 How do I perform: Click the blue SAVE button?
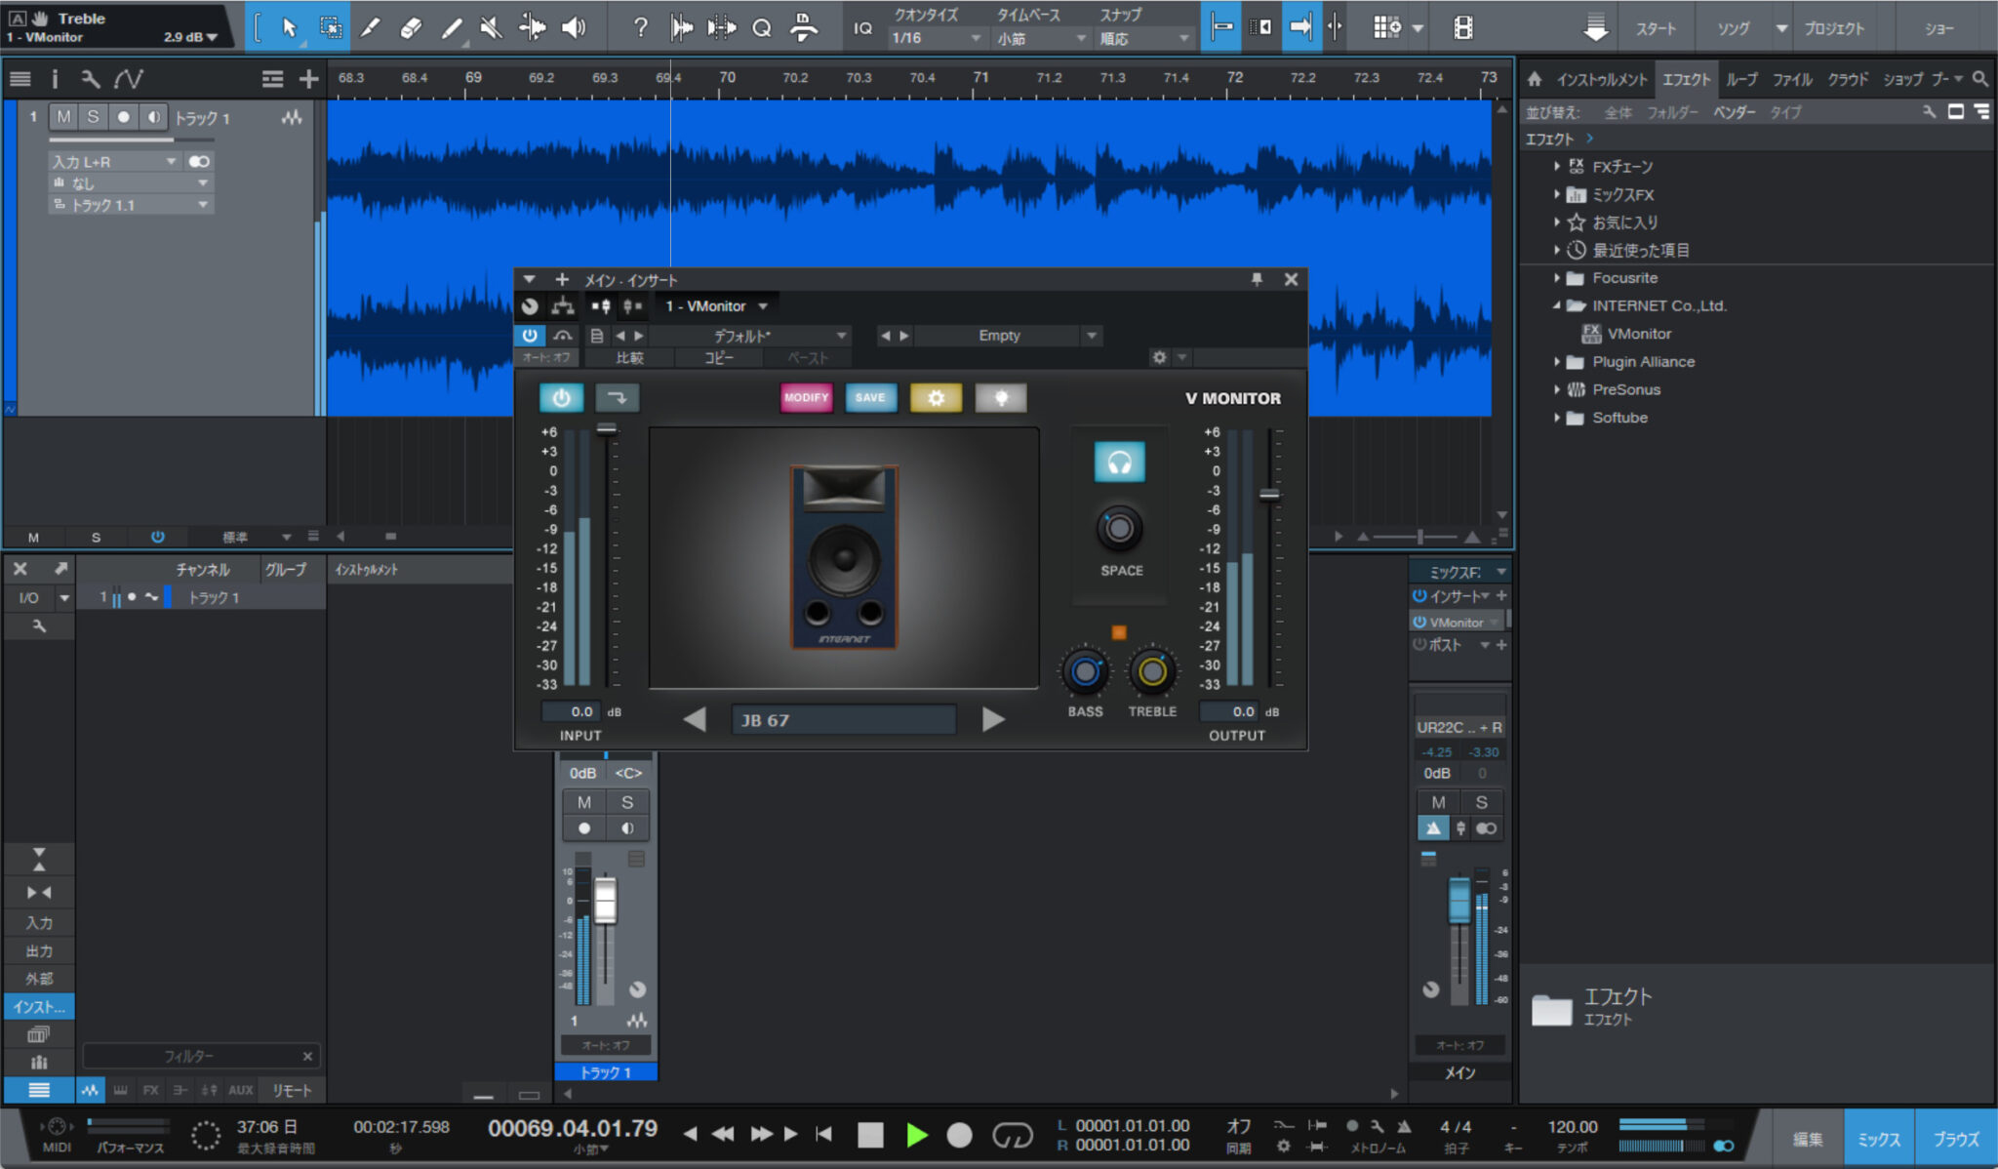(x=870, y=397)
